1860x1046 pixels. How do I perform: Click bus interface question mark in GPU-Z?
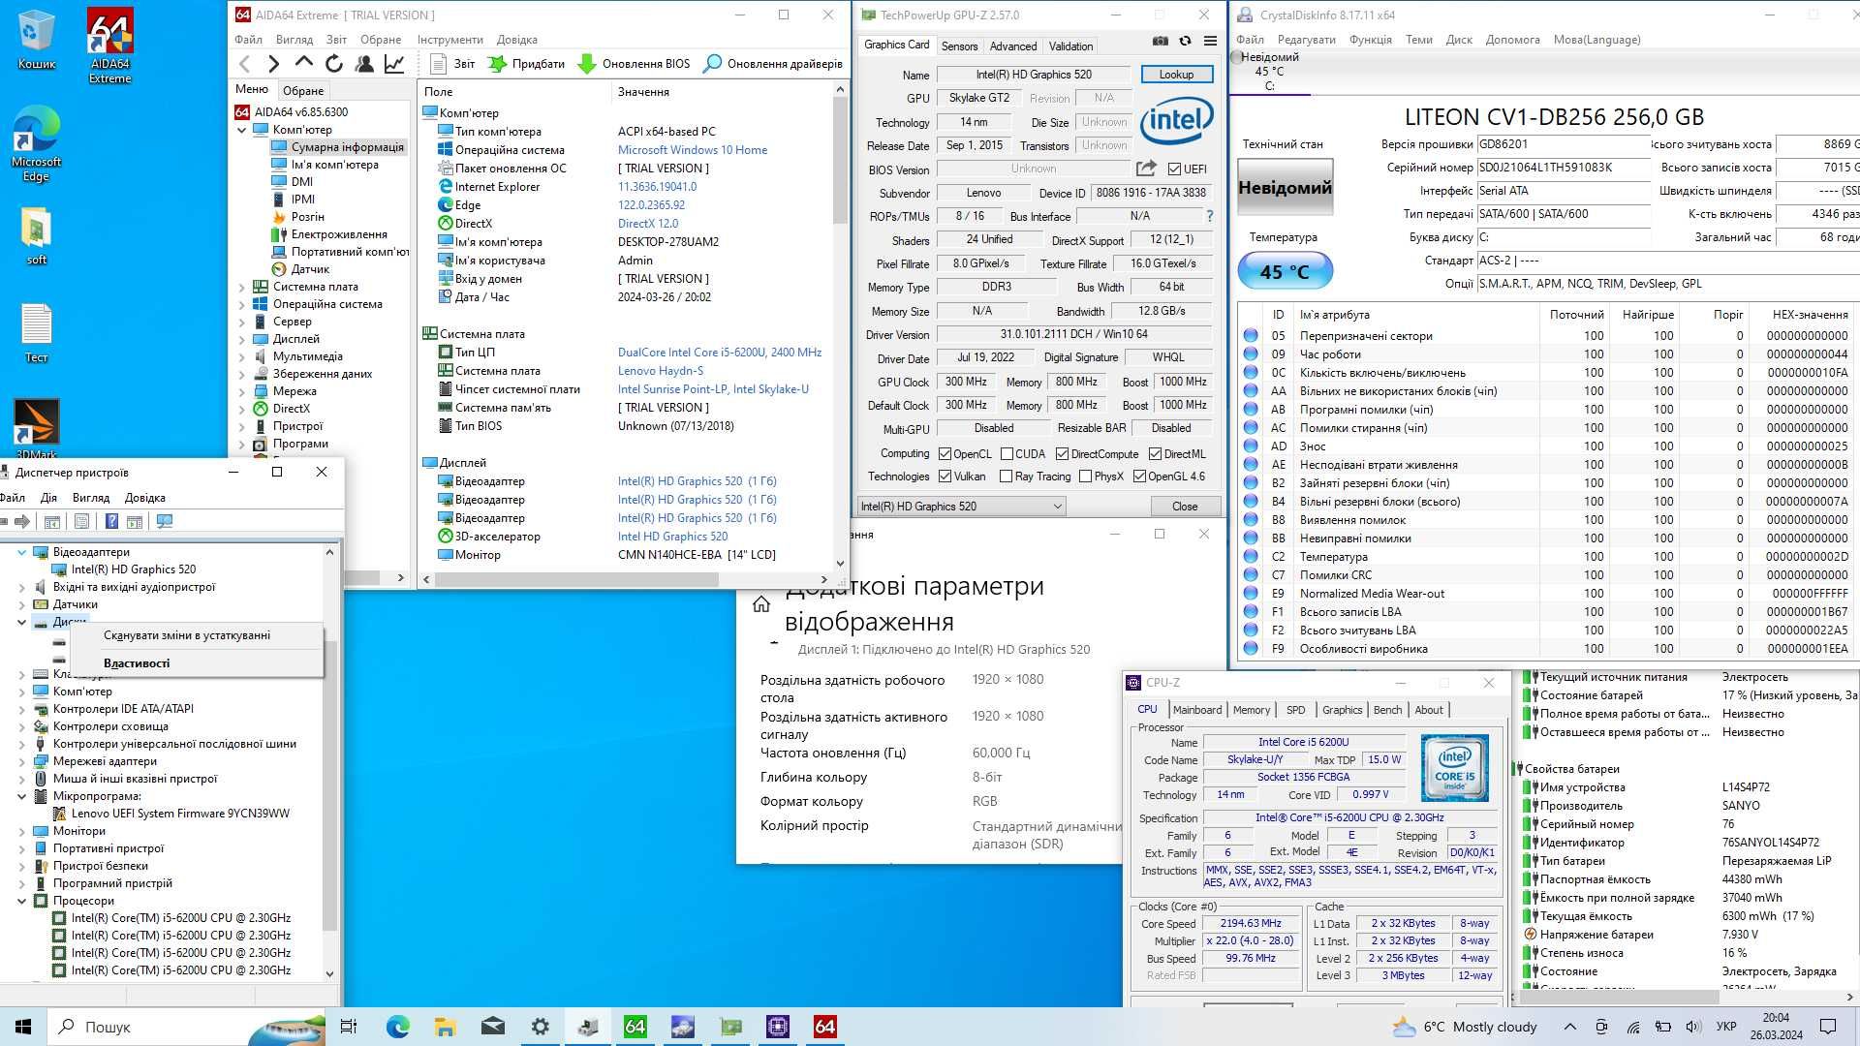click(1209, 216)
